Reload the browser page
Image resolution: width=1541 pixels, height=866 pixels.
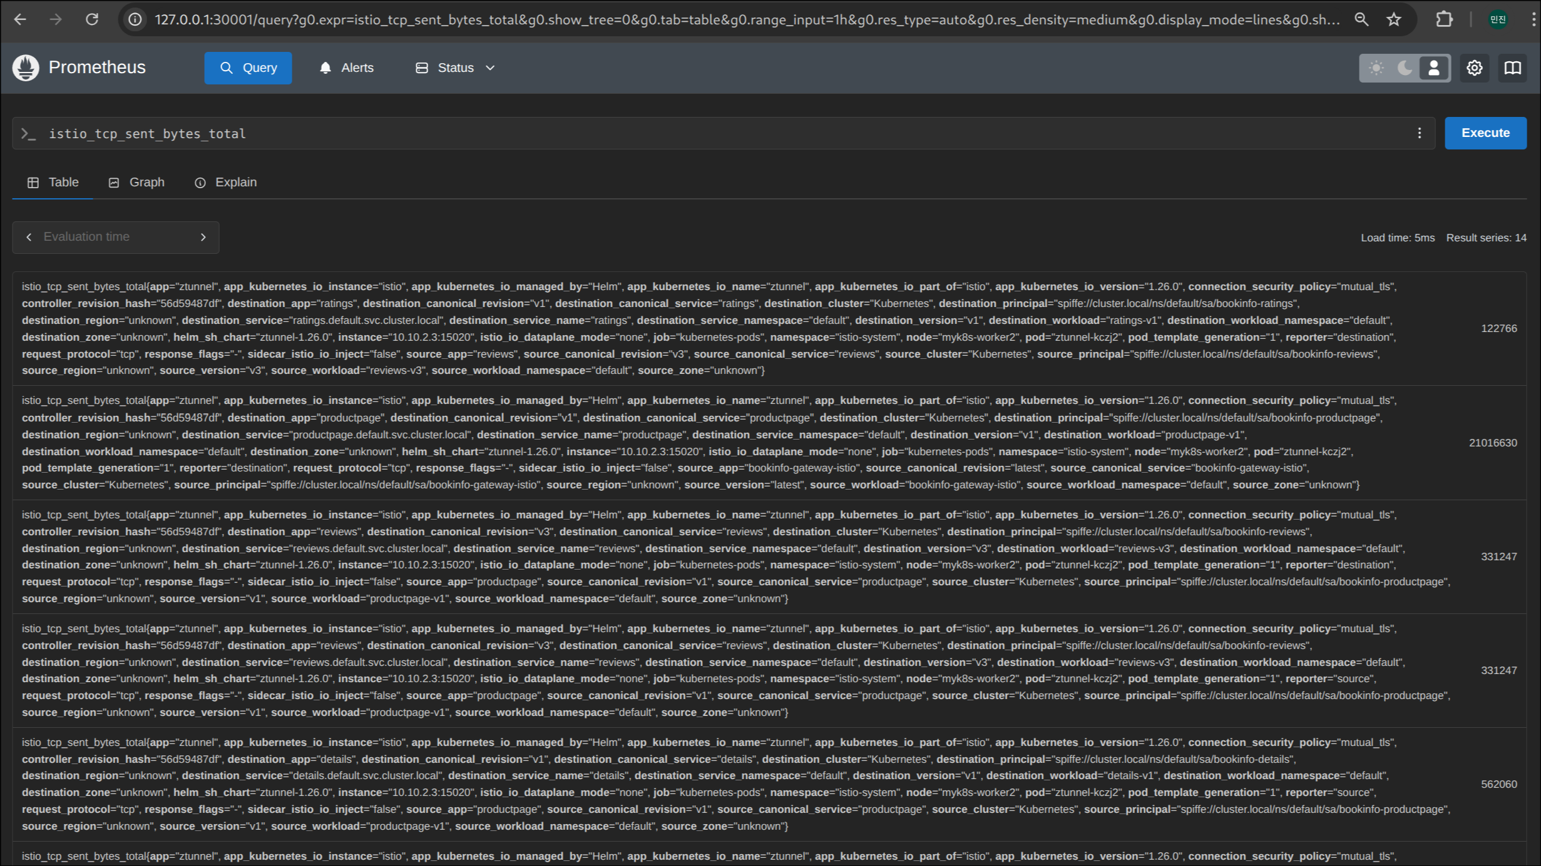(x=92, y=19)
